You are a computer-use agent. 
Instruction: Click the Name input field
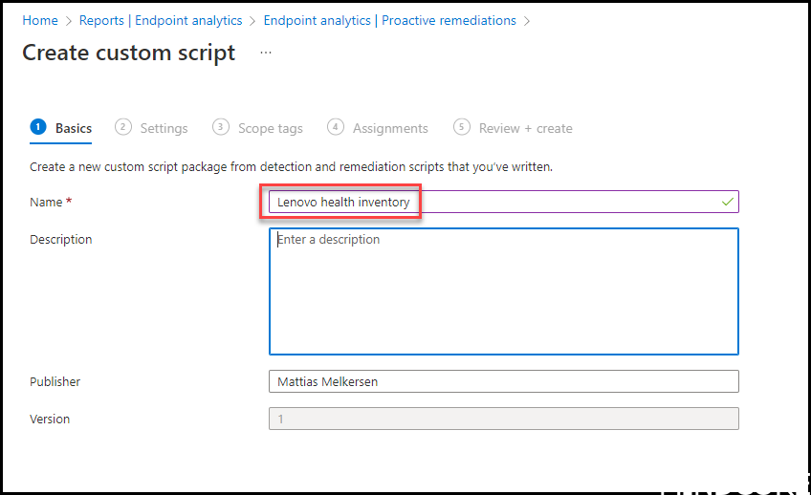[x=504, y=202]
